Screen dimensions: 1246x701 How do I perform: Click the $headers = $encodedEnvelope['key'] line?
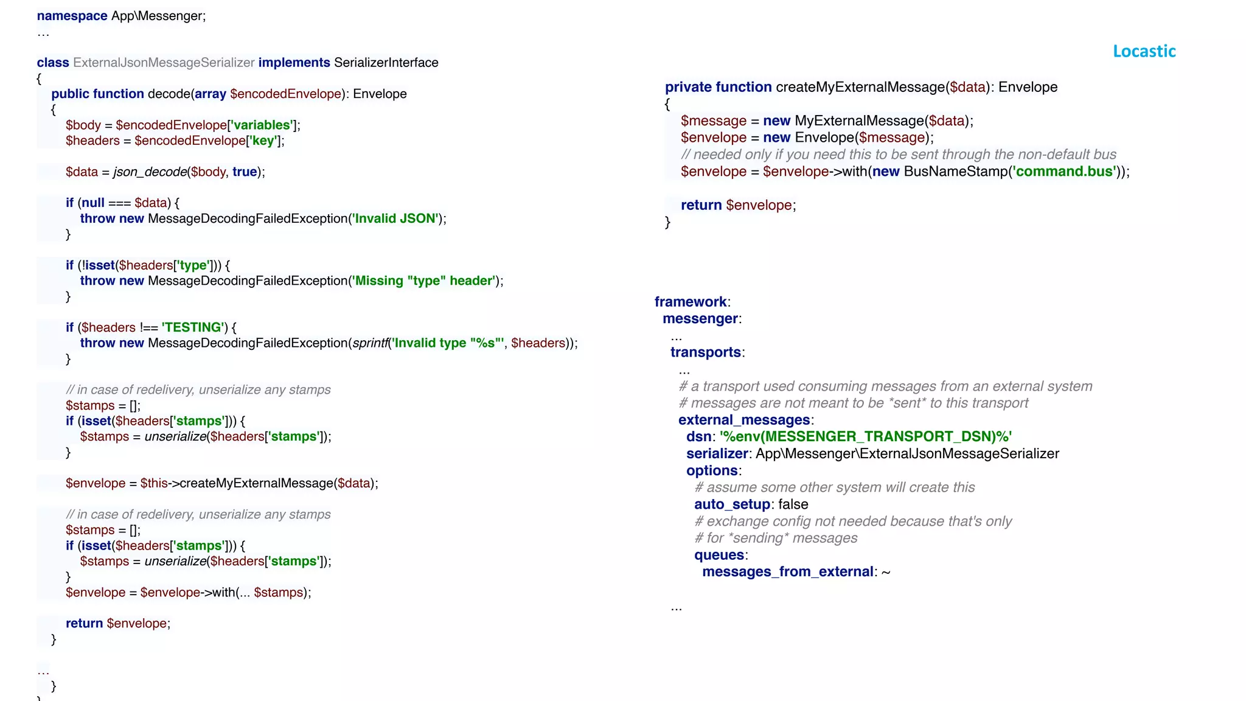[x=175, y=141]
